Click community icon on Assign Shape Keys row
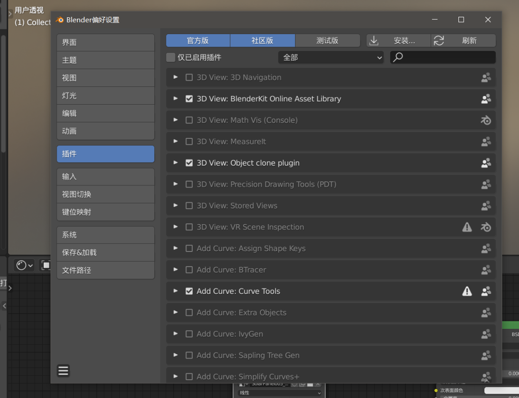This screenshot has height=398, width=519. click(486, 249)
